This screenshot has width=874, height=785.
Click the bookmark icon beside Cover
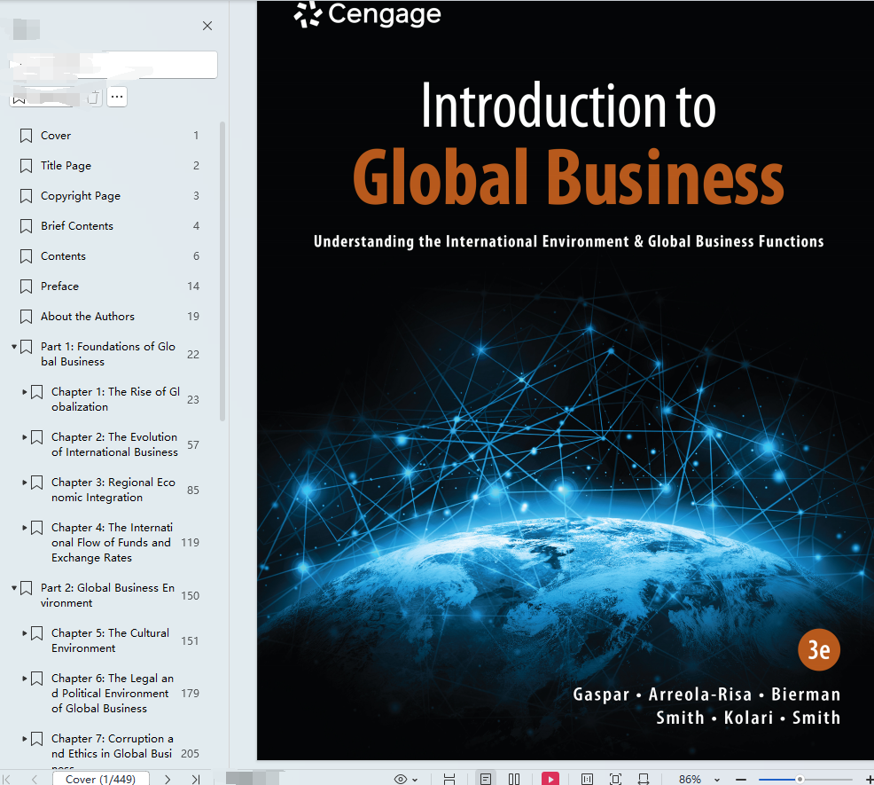pos(26,136)
